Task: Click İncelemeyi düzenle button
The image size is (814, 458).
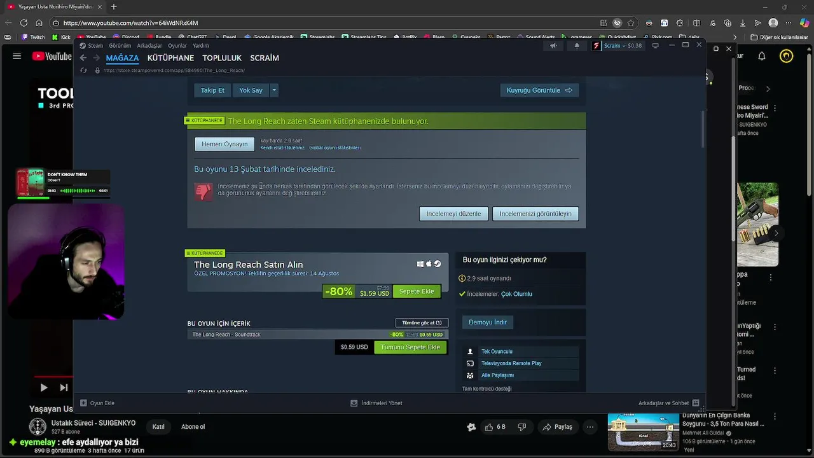Action: coord(453,214)
